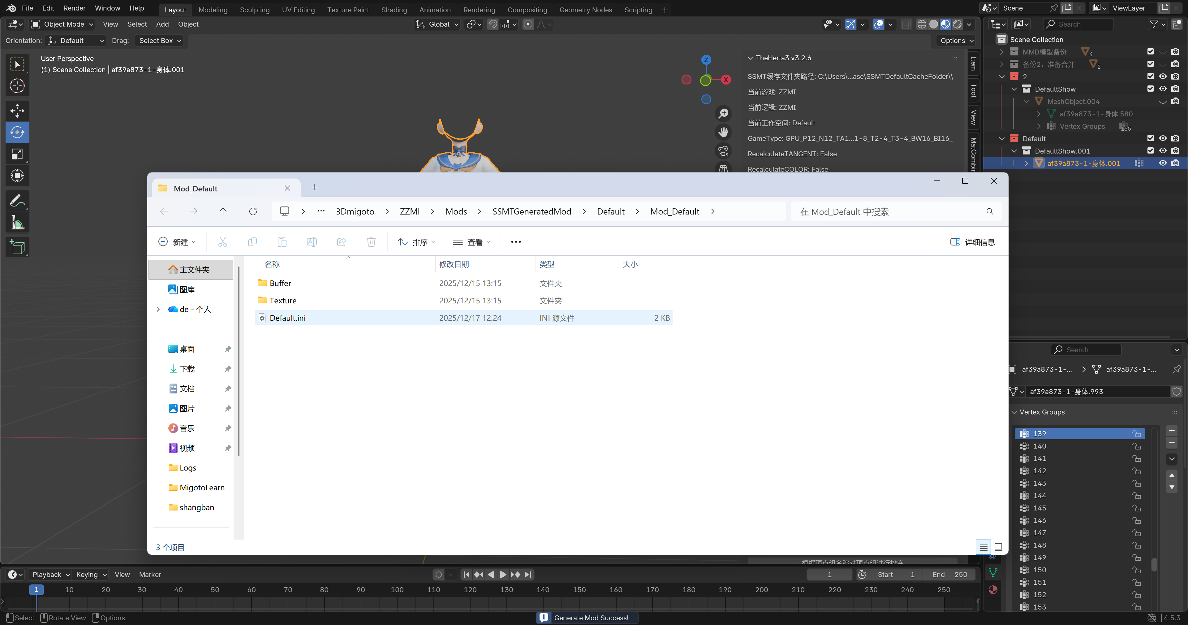The width and height of the screenshot is (1188, 625).
Task: Jump to timeline start frame
Action: point(466,575)
